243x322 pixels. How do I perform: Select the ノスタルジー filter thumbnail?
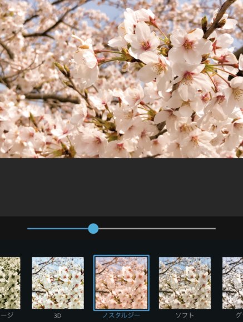[121, 283]
